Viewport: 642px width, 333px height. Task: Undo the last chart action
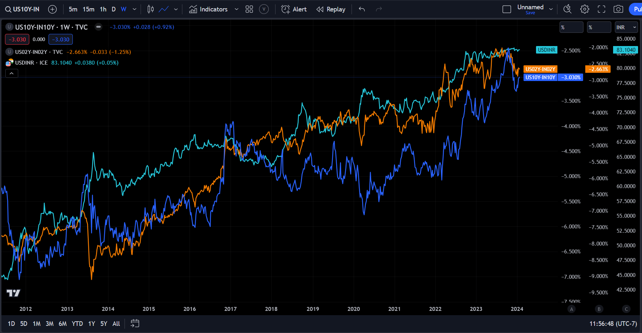tap(362, 9)
